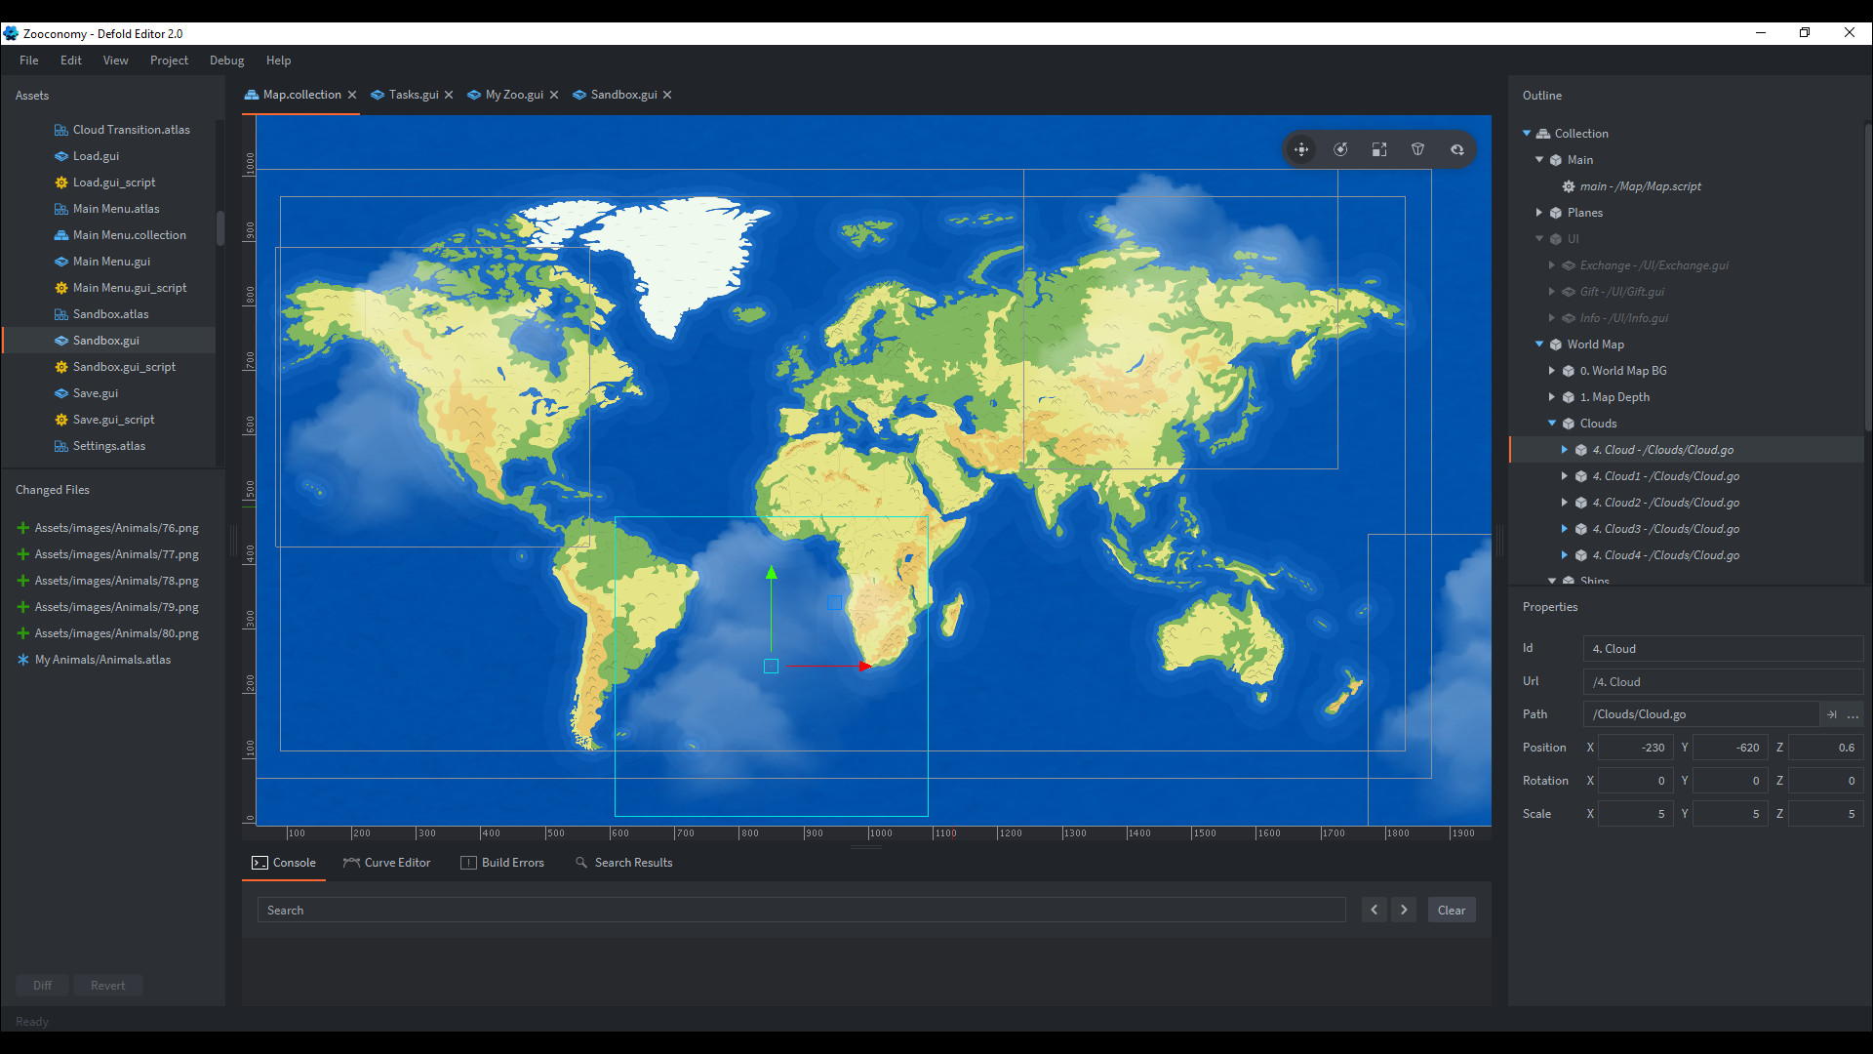Select the Scale tool in the scene toolbar
The height and width of the screenshot is (1054, 1873).
tap(1377, 149)
